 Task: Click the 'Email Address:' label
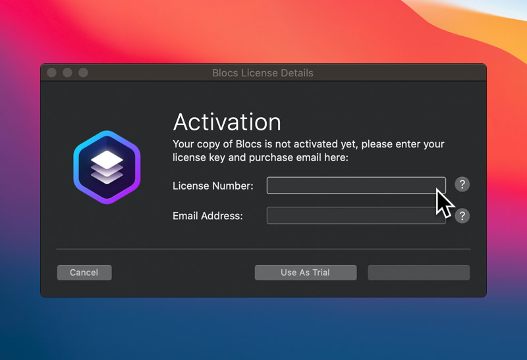pos(208,216)
